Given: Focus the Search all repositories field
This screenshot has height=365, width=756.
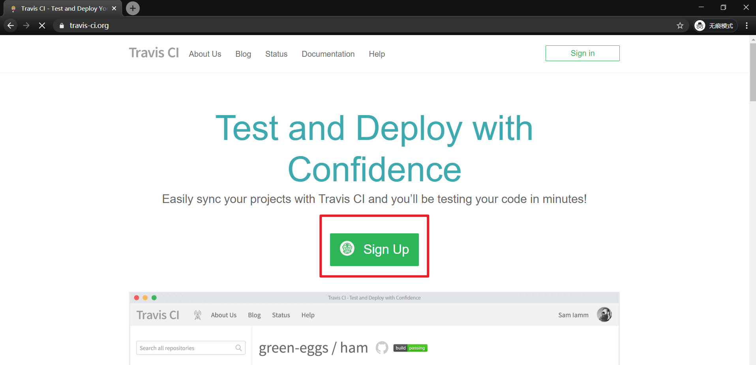Looking at the screenshot, I should [191, 348].
